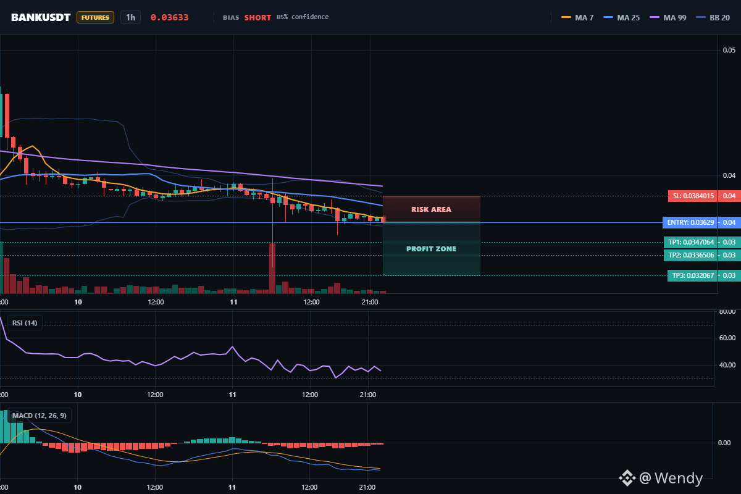Click the 60.00 RSI axis label
Screen dimensions: 741x494
[x=727, y=338]
